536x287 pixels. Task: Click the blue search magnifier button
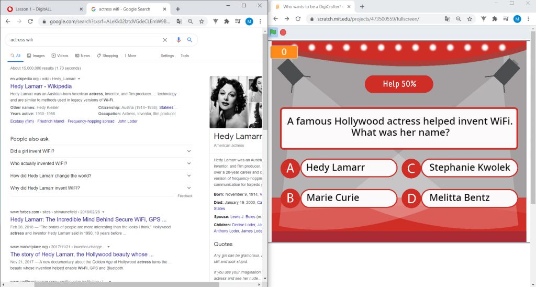pos(189,40)
